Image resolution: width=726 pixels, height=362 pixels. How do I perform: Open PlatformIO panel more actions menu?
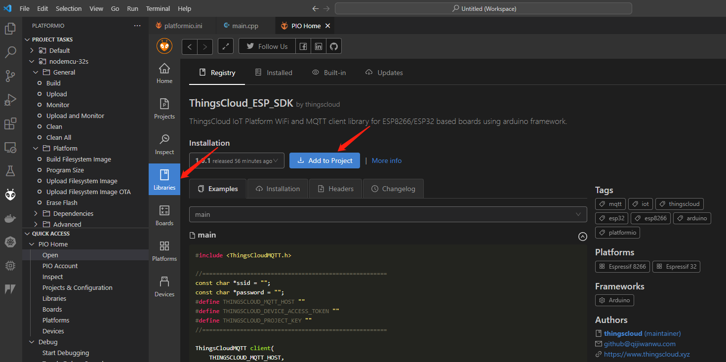coord(137,26)
